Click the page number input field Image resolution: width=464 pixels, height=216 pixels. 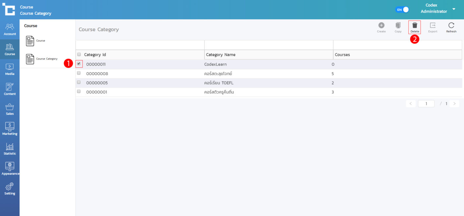coord(426,104)
